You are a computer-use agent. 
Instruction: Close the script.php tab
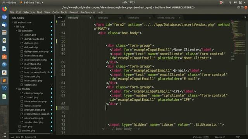(120, 18)
